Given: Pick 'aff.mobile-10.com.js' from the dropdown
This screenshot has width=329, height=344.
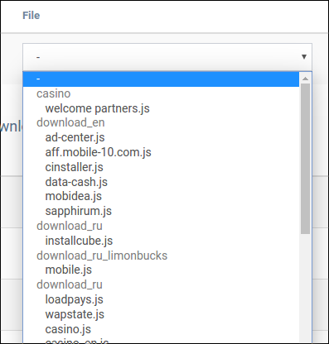Looking at the screenshot, I should [x=98, y=152].
